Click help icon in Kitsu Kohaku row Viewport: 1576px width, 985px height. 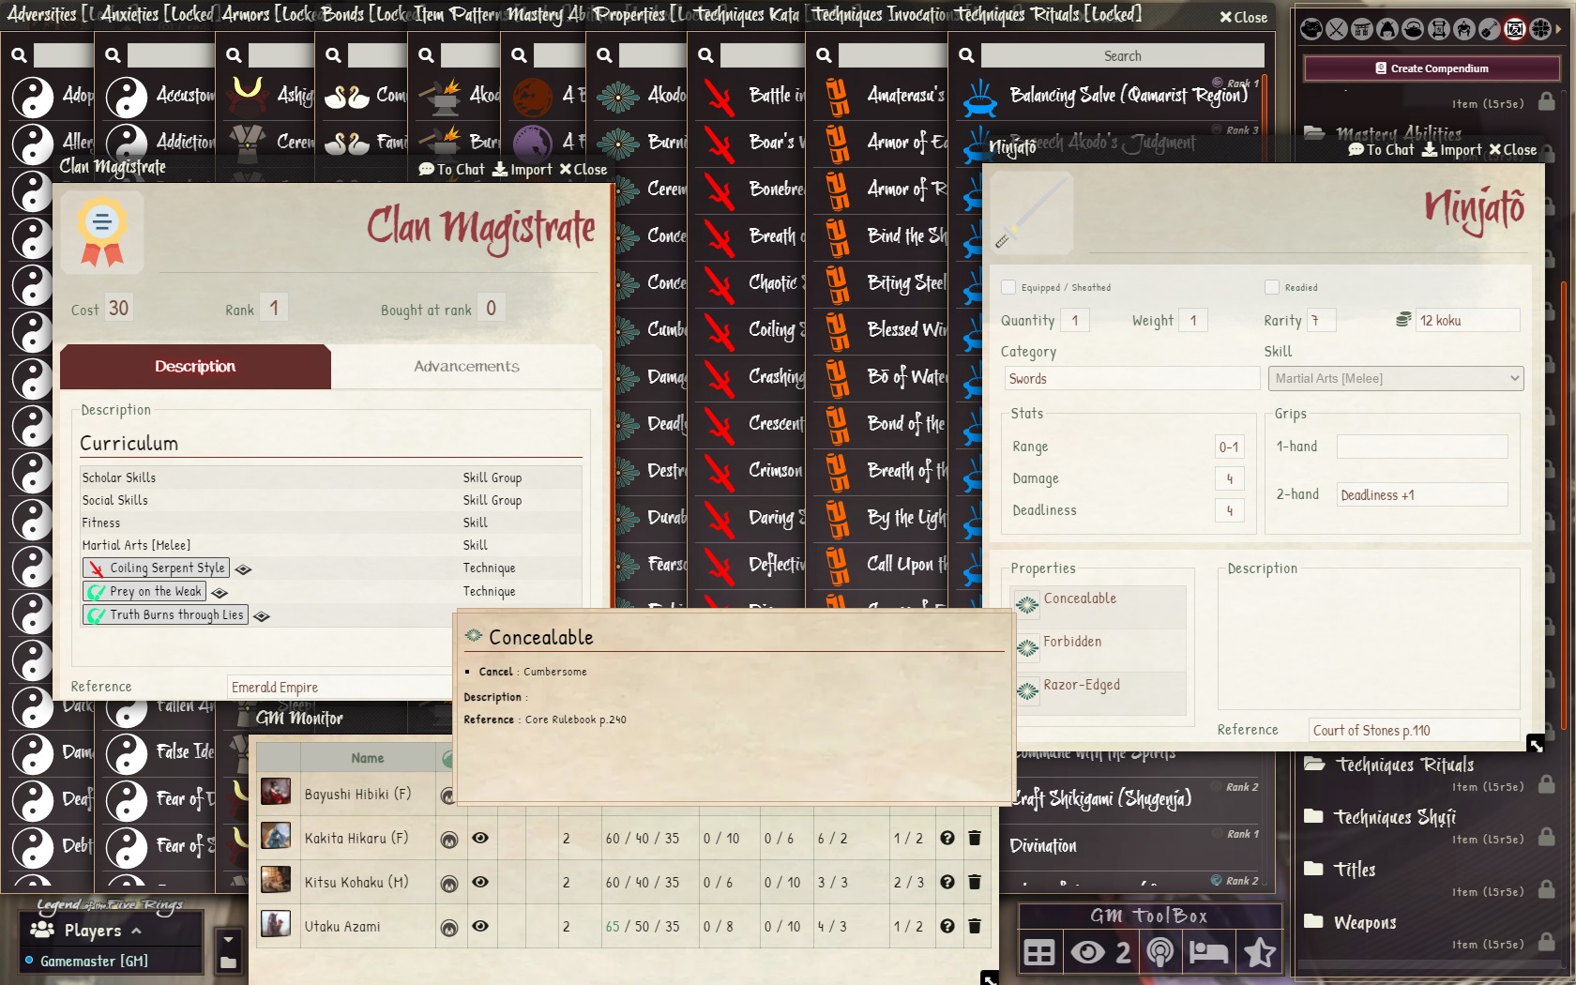(947, 882)
